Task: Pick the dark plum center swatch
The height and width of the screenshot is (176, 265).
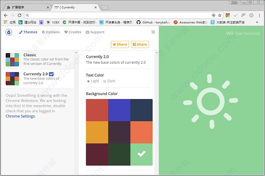Action: coord(119,132)
